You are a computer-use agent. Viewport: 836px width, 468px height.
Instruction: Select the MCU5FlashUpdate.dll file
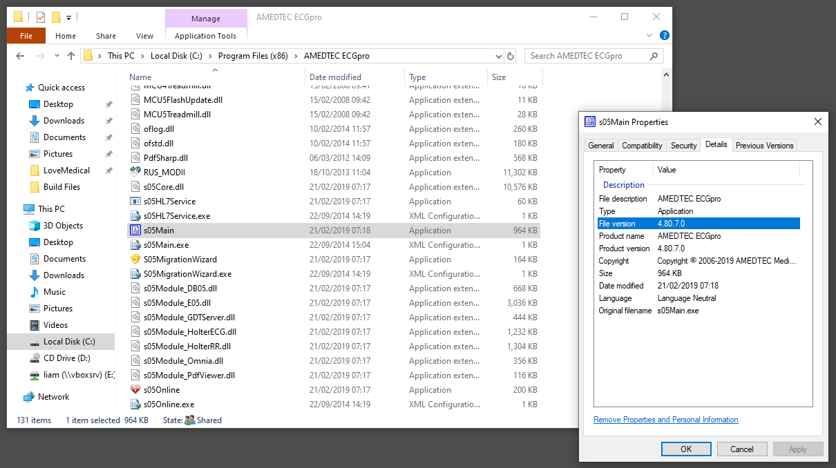(182, 100)
